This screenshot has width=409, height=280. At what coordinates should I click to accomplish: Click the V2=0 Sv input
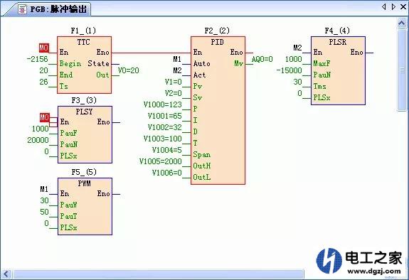pyautogui.click(x=173, y=93)
